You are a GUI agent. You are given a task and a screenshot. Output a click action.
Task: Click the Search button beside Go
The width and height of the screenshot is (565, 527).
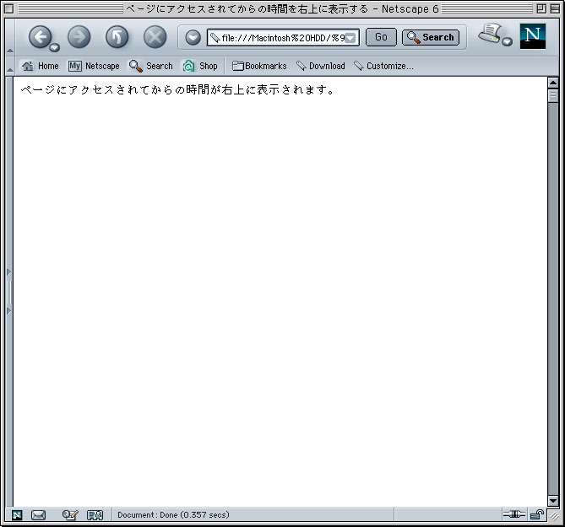[431, 37]
